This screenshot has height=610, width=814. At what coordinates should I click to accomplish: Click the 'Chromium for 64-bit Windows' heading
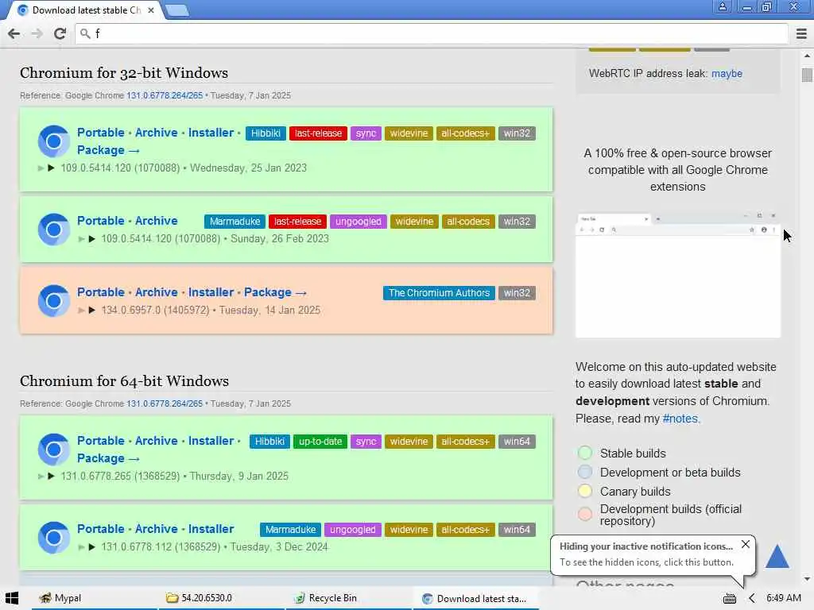click(125, 381)
